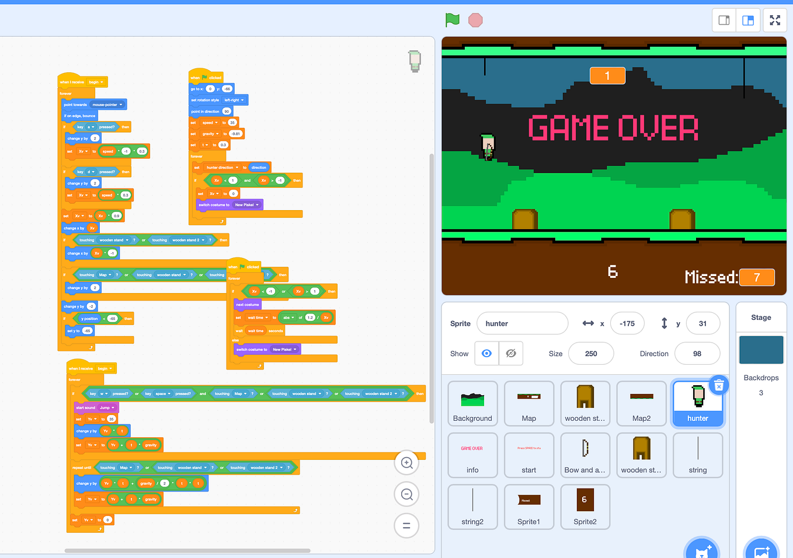The image size is (793, 558).
Task: Click the start sound Jump block
Action: [96, 407]
